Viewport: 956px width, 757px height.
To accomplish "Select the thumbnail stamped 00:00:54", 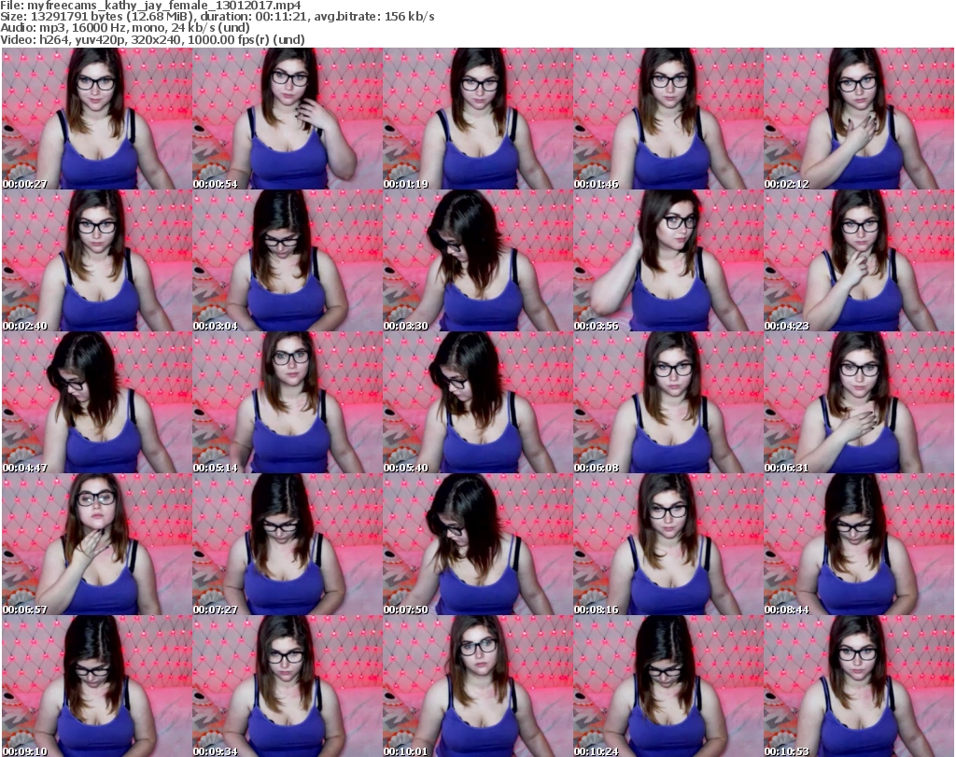I will (x=288, y=119).
